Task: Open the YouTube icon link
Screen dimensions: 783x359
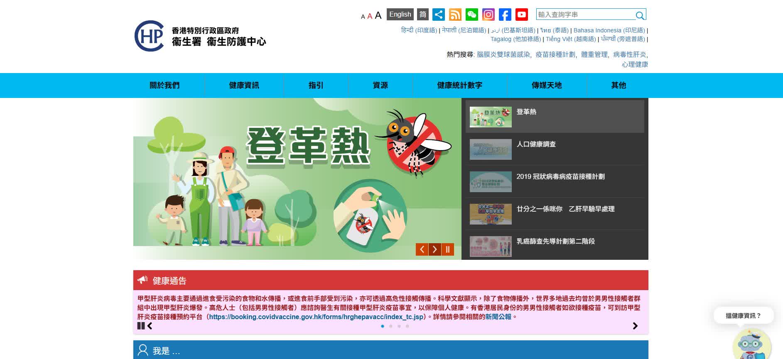Action: tap(521, 15)
